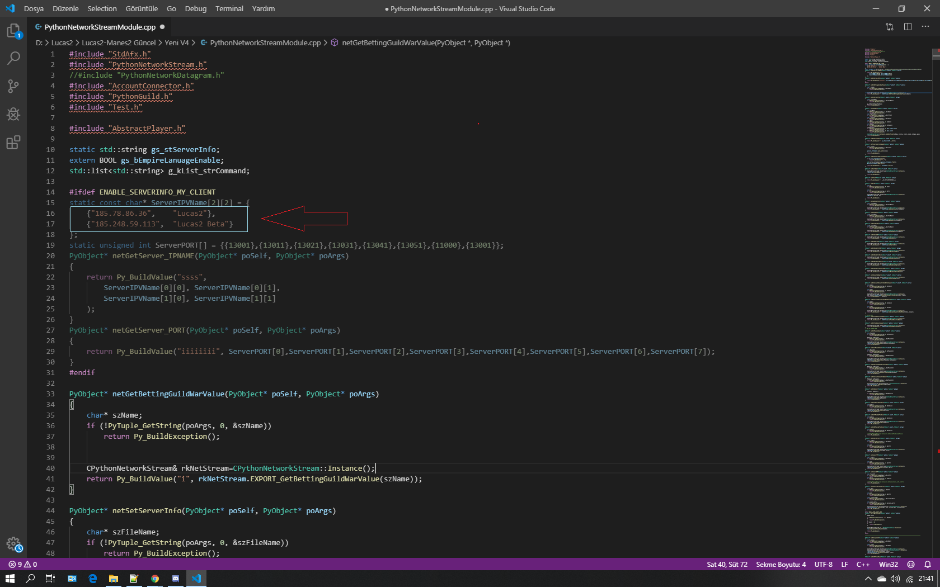Open Windows taskbar search

30,579
